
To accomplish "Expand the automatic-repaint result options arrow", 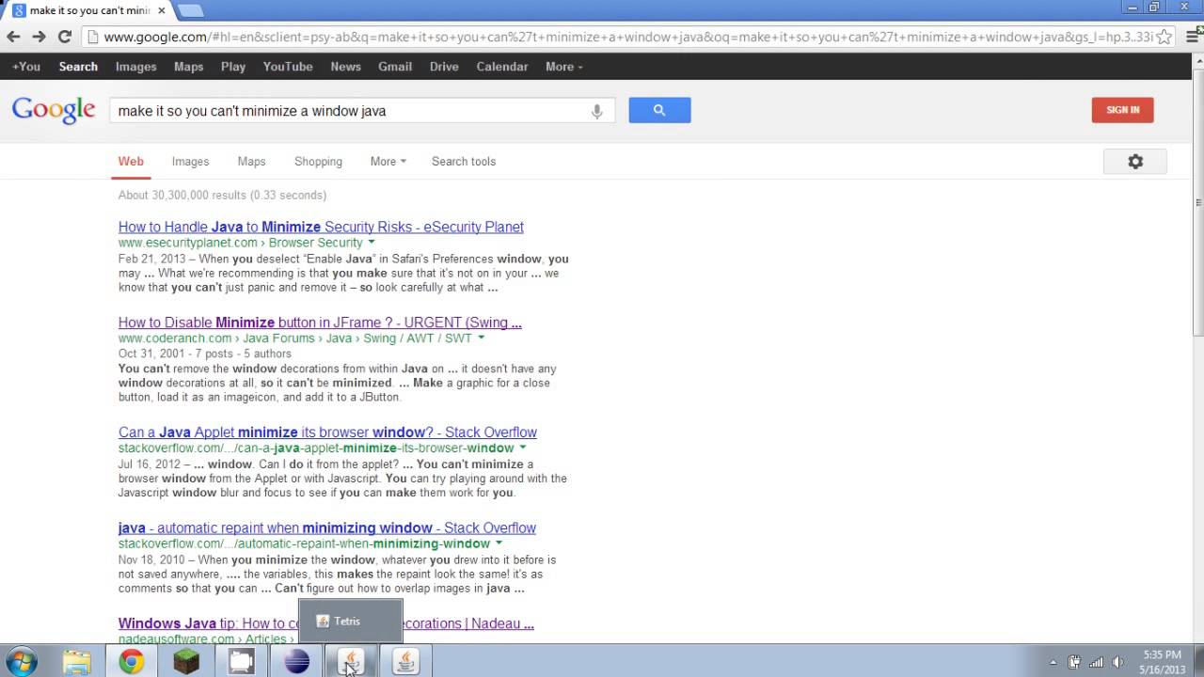I will pyautogui.click(x=499, y=544).
